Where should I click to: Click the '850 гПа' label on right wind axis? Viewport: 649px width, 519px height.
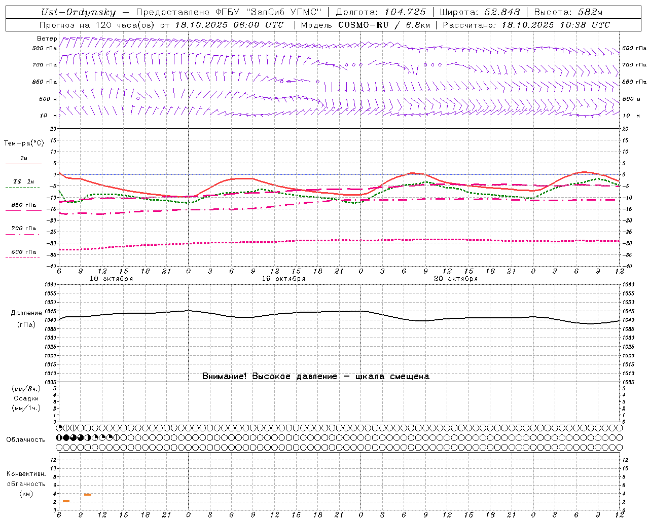coord(634,82)
